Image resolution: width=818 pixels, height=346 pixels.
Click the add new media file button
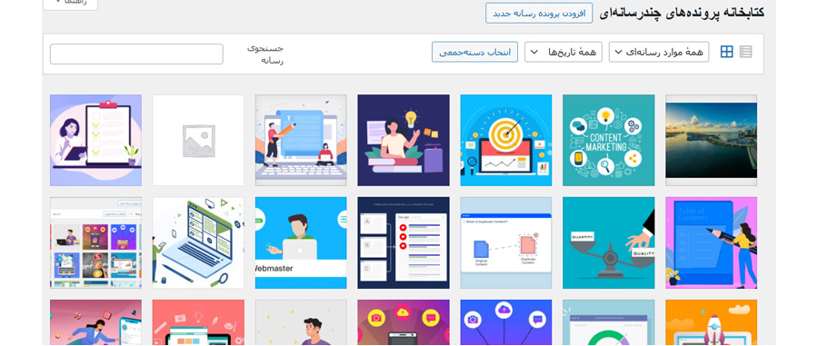(539, 13)
